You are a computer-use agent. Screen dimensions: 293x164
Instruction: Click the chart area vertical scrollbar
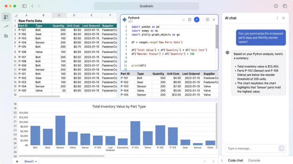click(216, 125)
